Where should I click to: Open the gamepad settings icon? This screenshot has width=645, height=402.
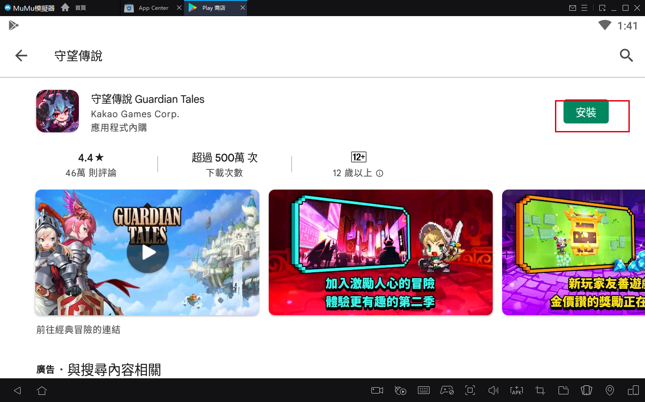[x=447, y=390]
